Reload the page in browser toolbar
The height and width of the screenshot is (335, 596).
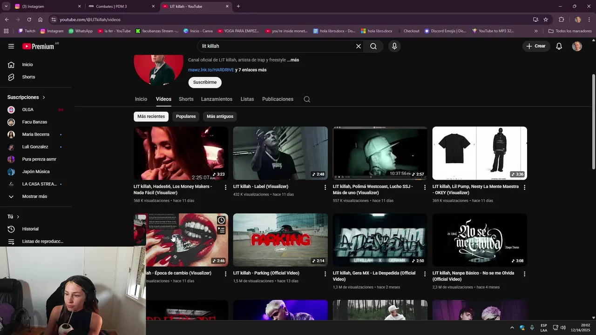click(x=29, y=20)
